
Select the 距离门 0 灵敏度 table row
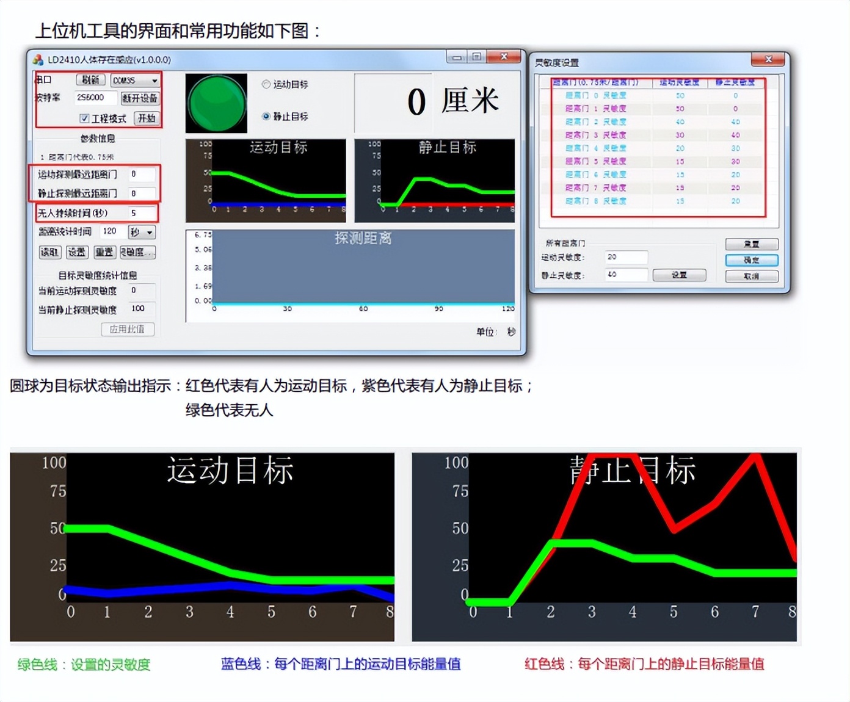(x=595, y=96)
